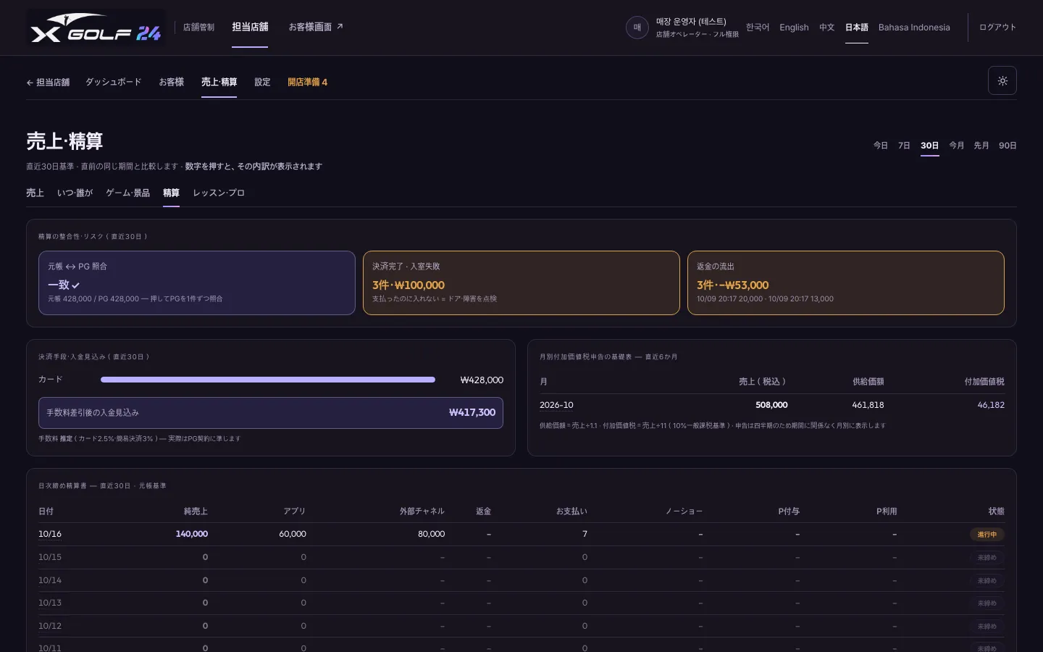The height and width of the screenshot is (652, 1043).
Task: Select the 30日 period option
Action: coord(929,146)
